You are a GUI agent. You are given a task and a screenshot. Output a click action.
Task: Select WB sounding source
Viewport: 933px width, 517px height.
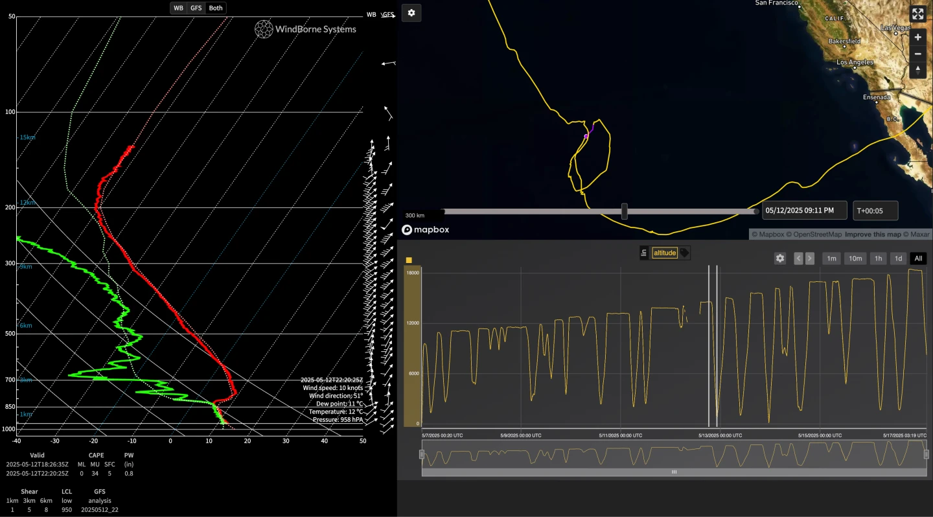[x=178, y=8]
